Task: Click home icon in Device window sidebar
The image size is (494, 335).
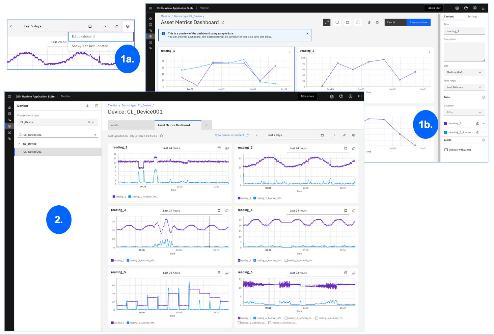Action: pos(9,108)
